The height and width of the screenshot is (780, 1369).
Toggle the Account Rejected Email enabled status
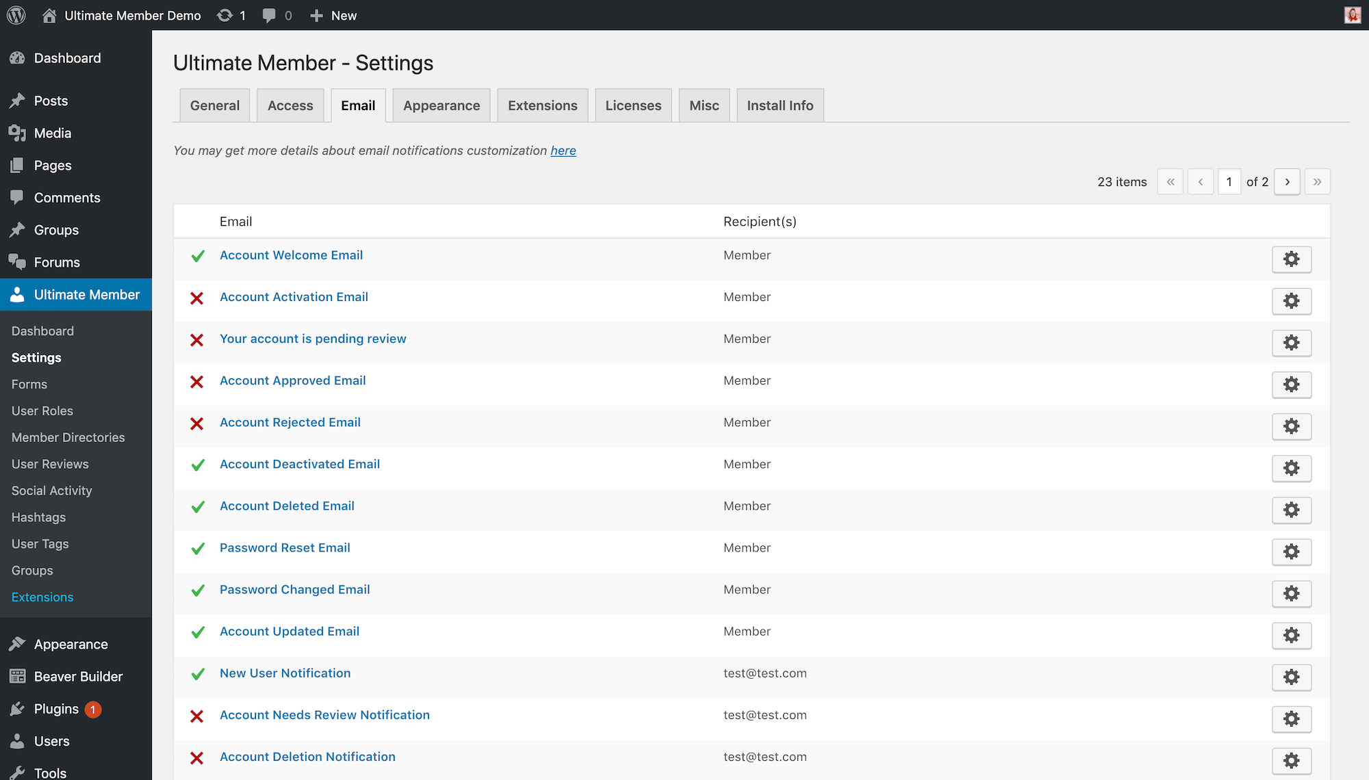[196, 423]
